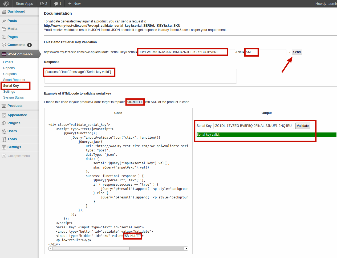Click the Appearance icon in sidebar
Screen dimensions: 337x258
coord(4,115)
